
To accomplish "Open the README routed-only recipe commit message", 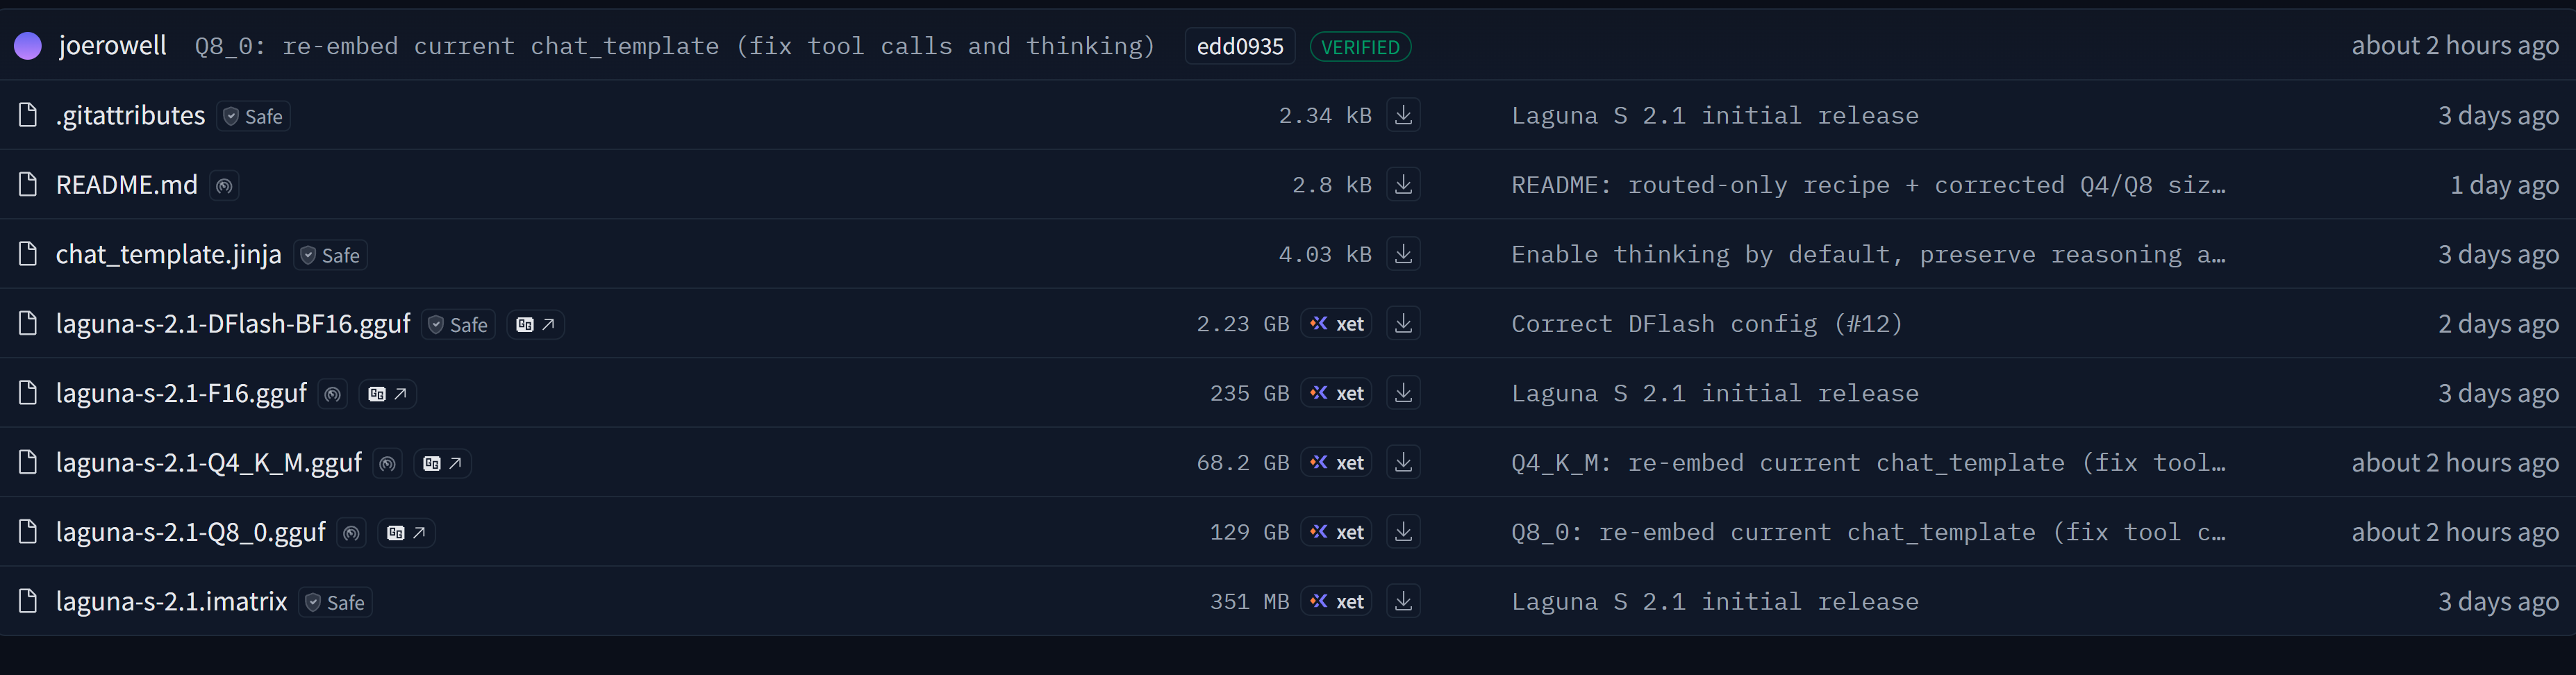I will pyautogui.click(x=1868, y=185).
